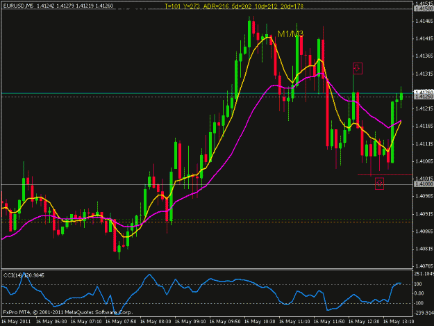434x326 pixels.
Task: Click the 1.41115 price axis label
Action: pos(424,144)
